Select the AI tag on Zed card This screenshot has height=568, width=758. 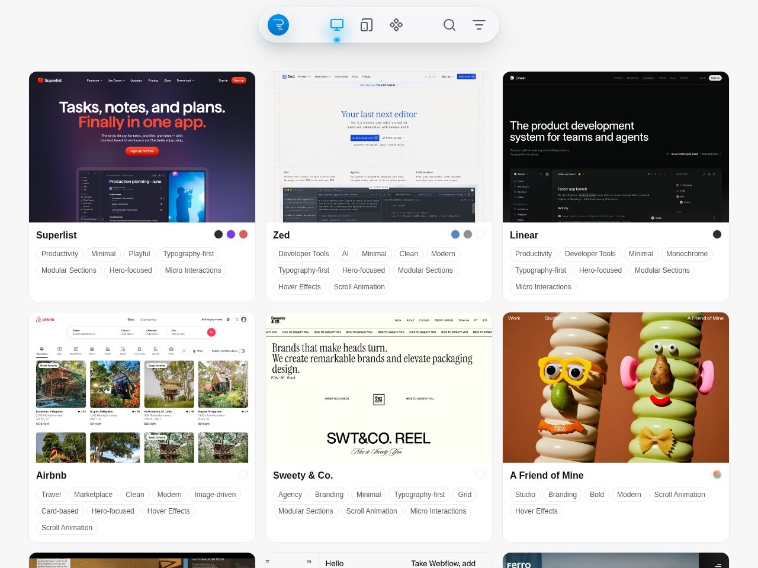click(x=345, y=254)
